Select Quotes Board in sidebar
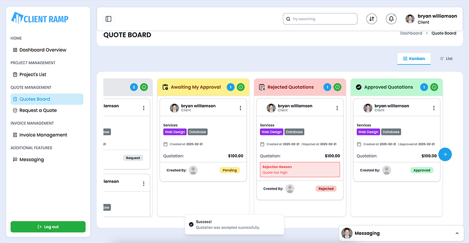The image size is (469, 243). (x=47, y=99)
